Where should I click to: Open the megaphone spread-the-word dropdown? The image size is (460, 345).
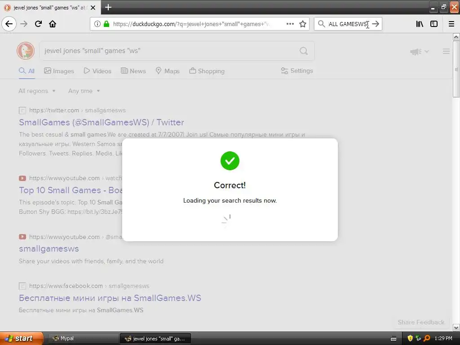pyautogui.click(x=420, y=52)
